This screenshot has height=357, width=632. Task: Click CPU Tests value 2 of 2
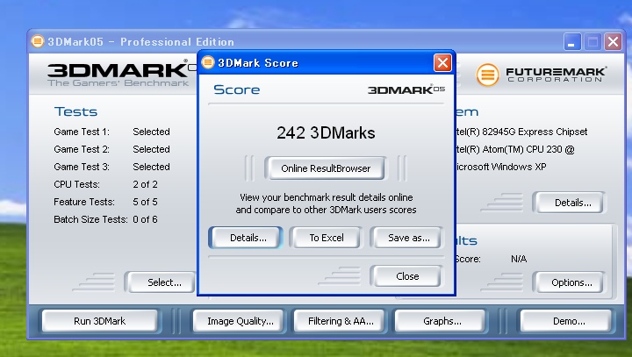pos(145,184)
